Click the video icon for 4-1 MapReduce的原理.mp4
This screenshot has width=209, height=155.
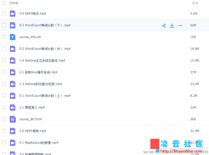[13, 143]
